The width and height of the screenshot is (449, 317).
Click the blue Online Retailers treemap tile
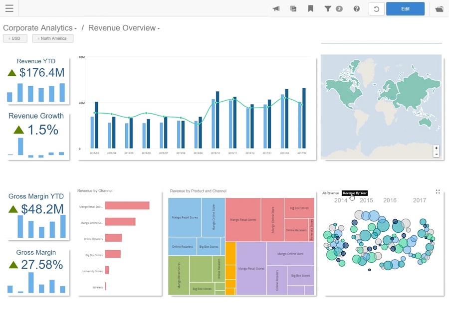183,246
